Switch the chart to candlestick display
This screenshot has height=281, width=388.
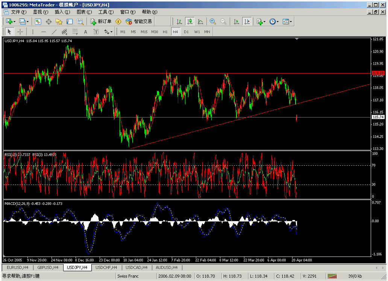coord(190,21)
